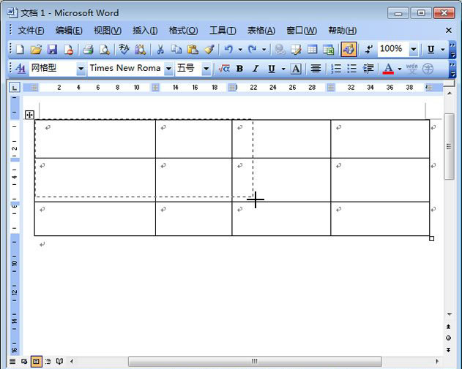Click the Save disk icon
462x369 pixels.
click(52, 50)
